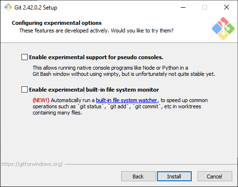Click the winpty description paragraph
This screenshot has width=238, height=187.
click(x=124, y=71)
